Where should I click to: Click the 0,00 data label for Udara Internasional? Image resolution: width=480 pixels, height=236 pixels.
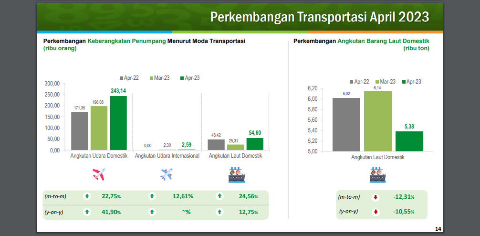pyautogui.click(x=148, y=146)
